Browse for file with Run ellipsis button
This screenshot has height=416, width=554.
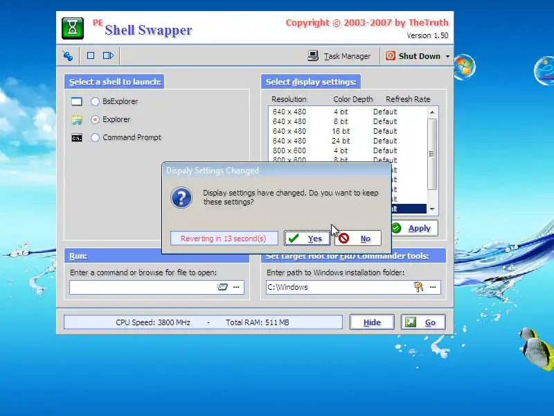tap(236, 287)
